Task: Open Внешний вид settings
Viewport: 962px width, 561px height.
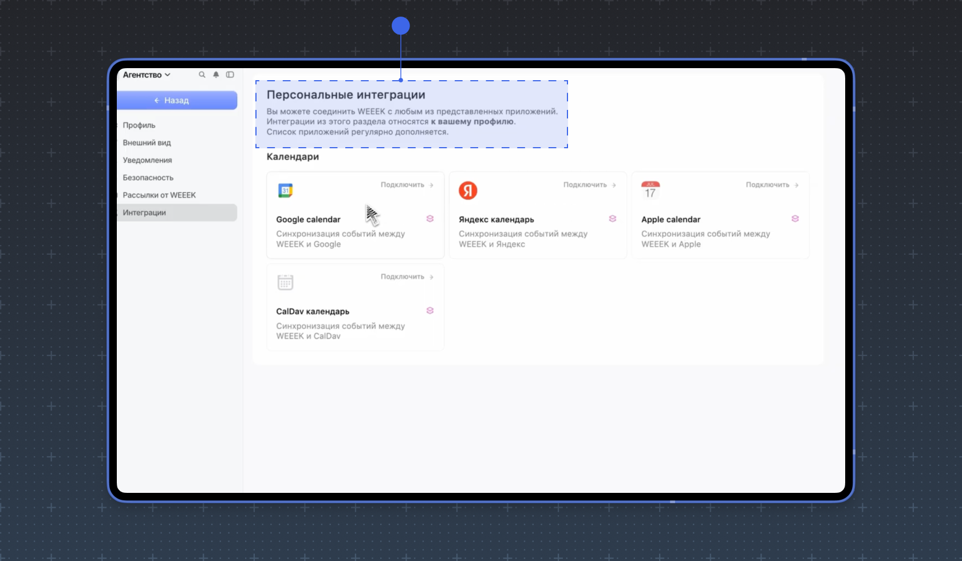Action: [x=147, y=143]
